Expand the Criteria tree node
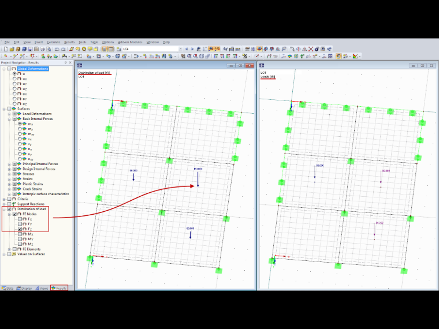Image resolution: width=439 pixels, height=329 pixels. point(4,199)
